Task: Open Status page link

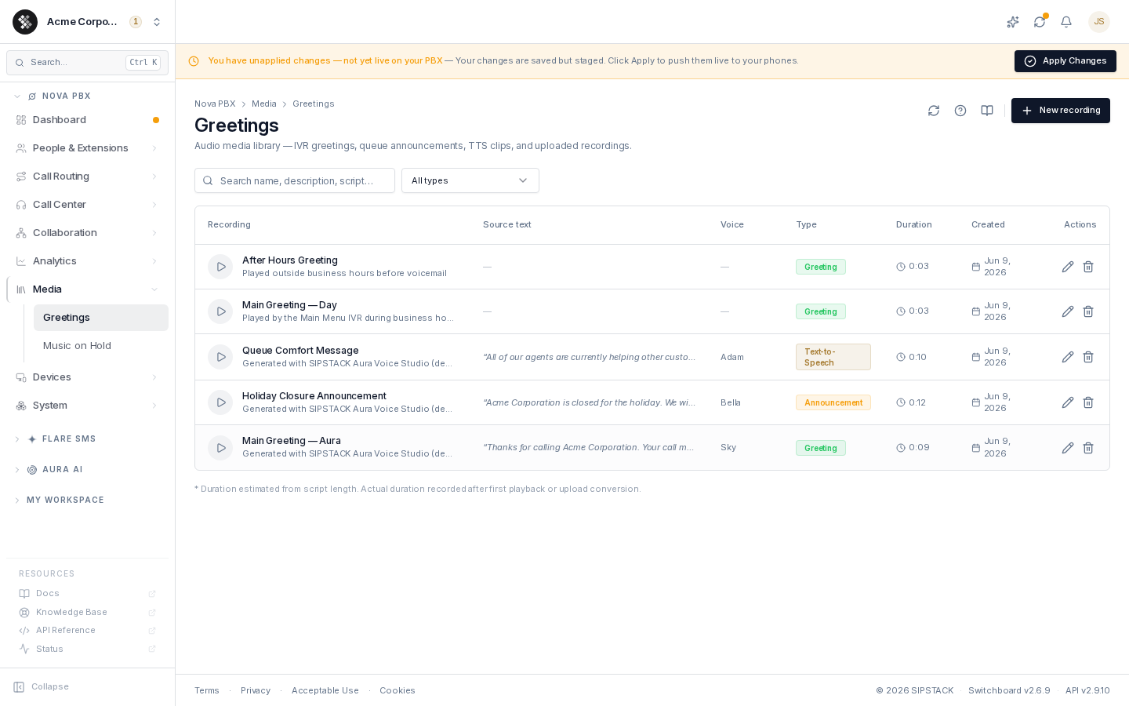Action: 87,650
